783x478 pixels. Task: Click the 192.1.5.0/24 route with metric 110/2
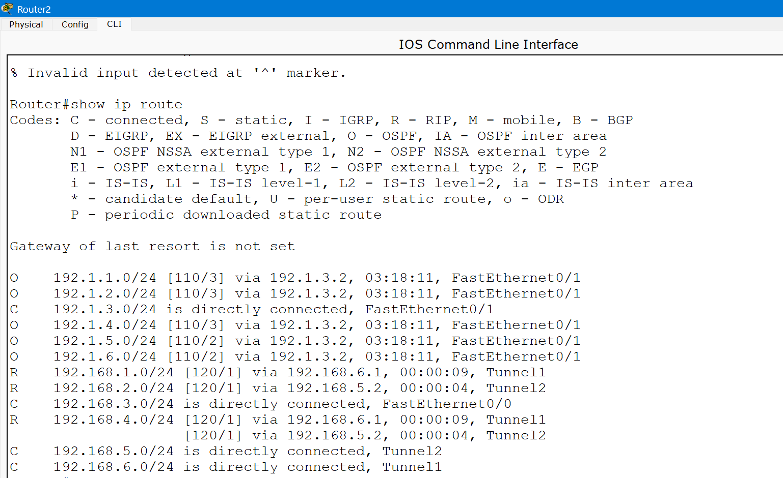click(x=294, y=341)
